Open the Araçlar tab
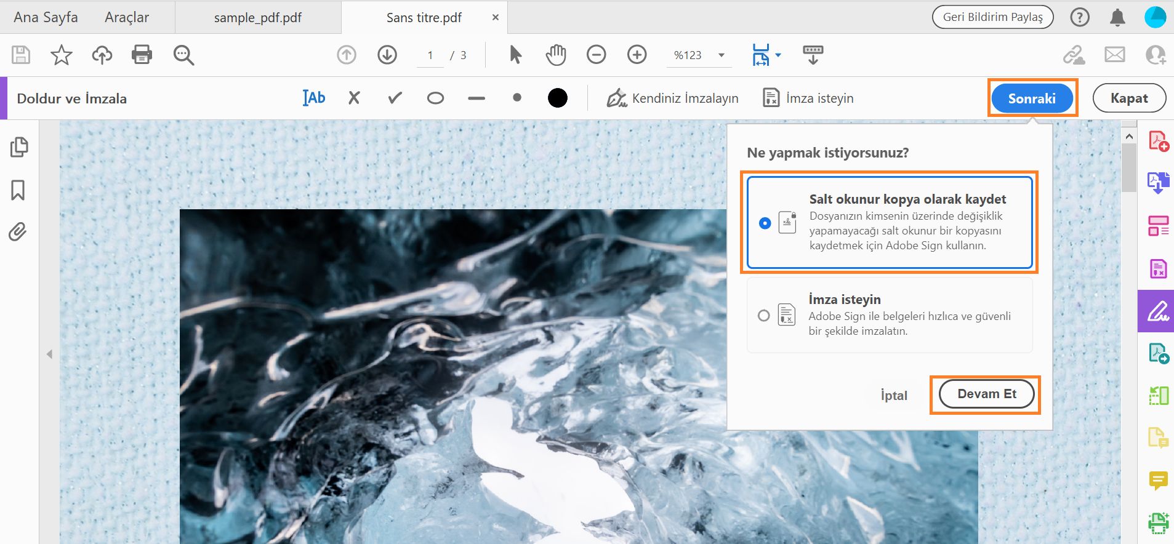The image size is (1174, 544). pyautogui.click(x=127, y=17)
